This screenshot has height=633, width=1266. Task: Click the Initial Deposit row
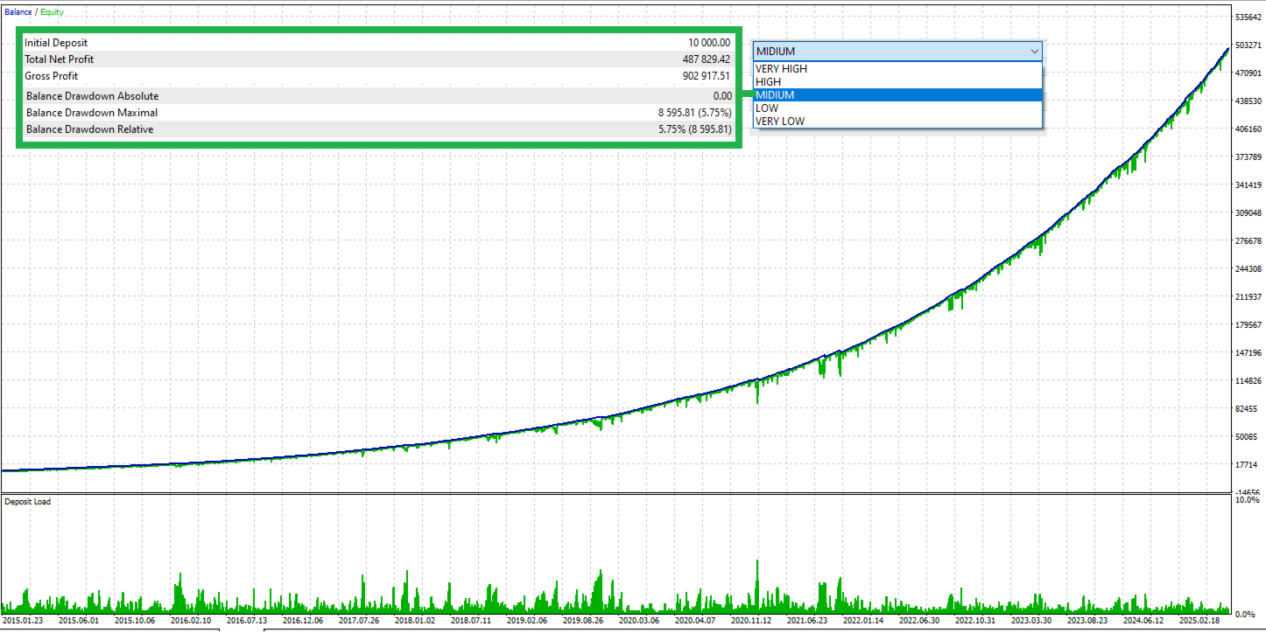[378, 43]
